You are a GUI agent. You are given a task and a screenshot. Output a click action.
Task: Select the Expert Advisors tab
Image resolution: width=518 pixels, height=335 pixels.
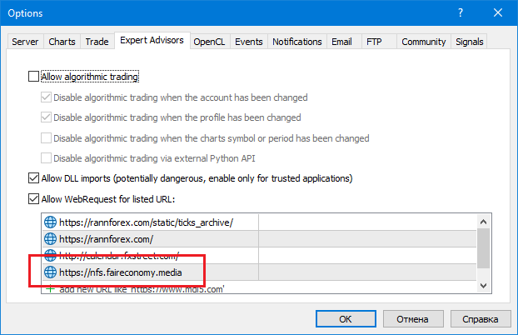pos(152,40)
